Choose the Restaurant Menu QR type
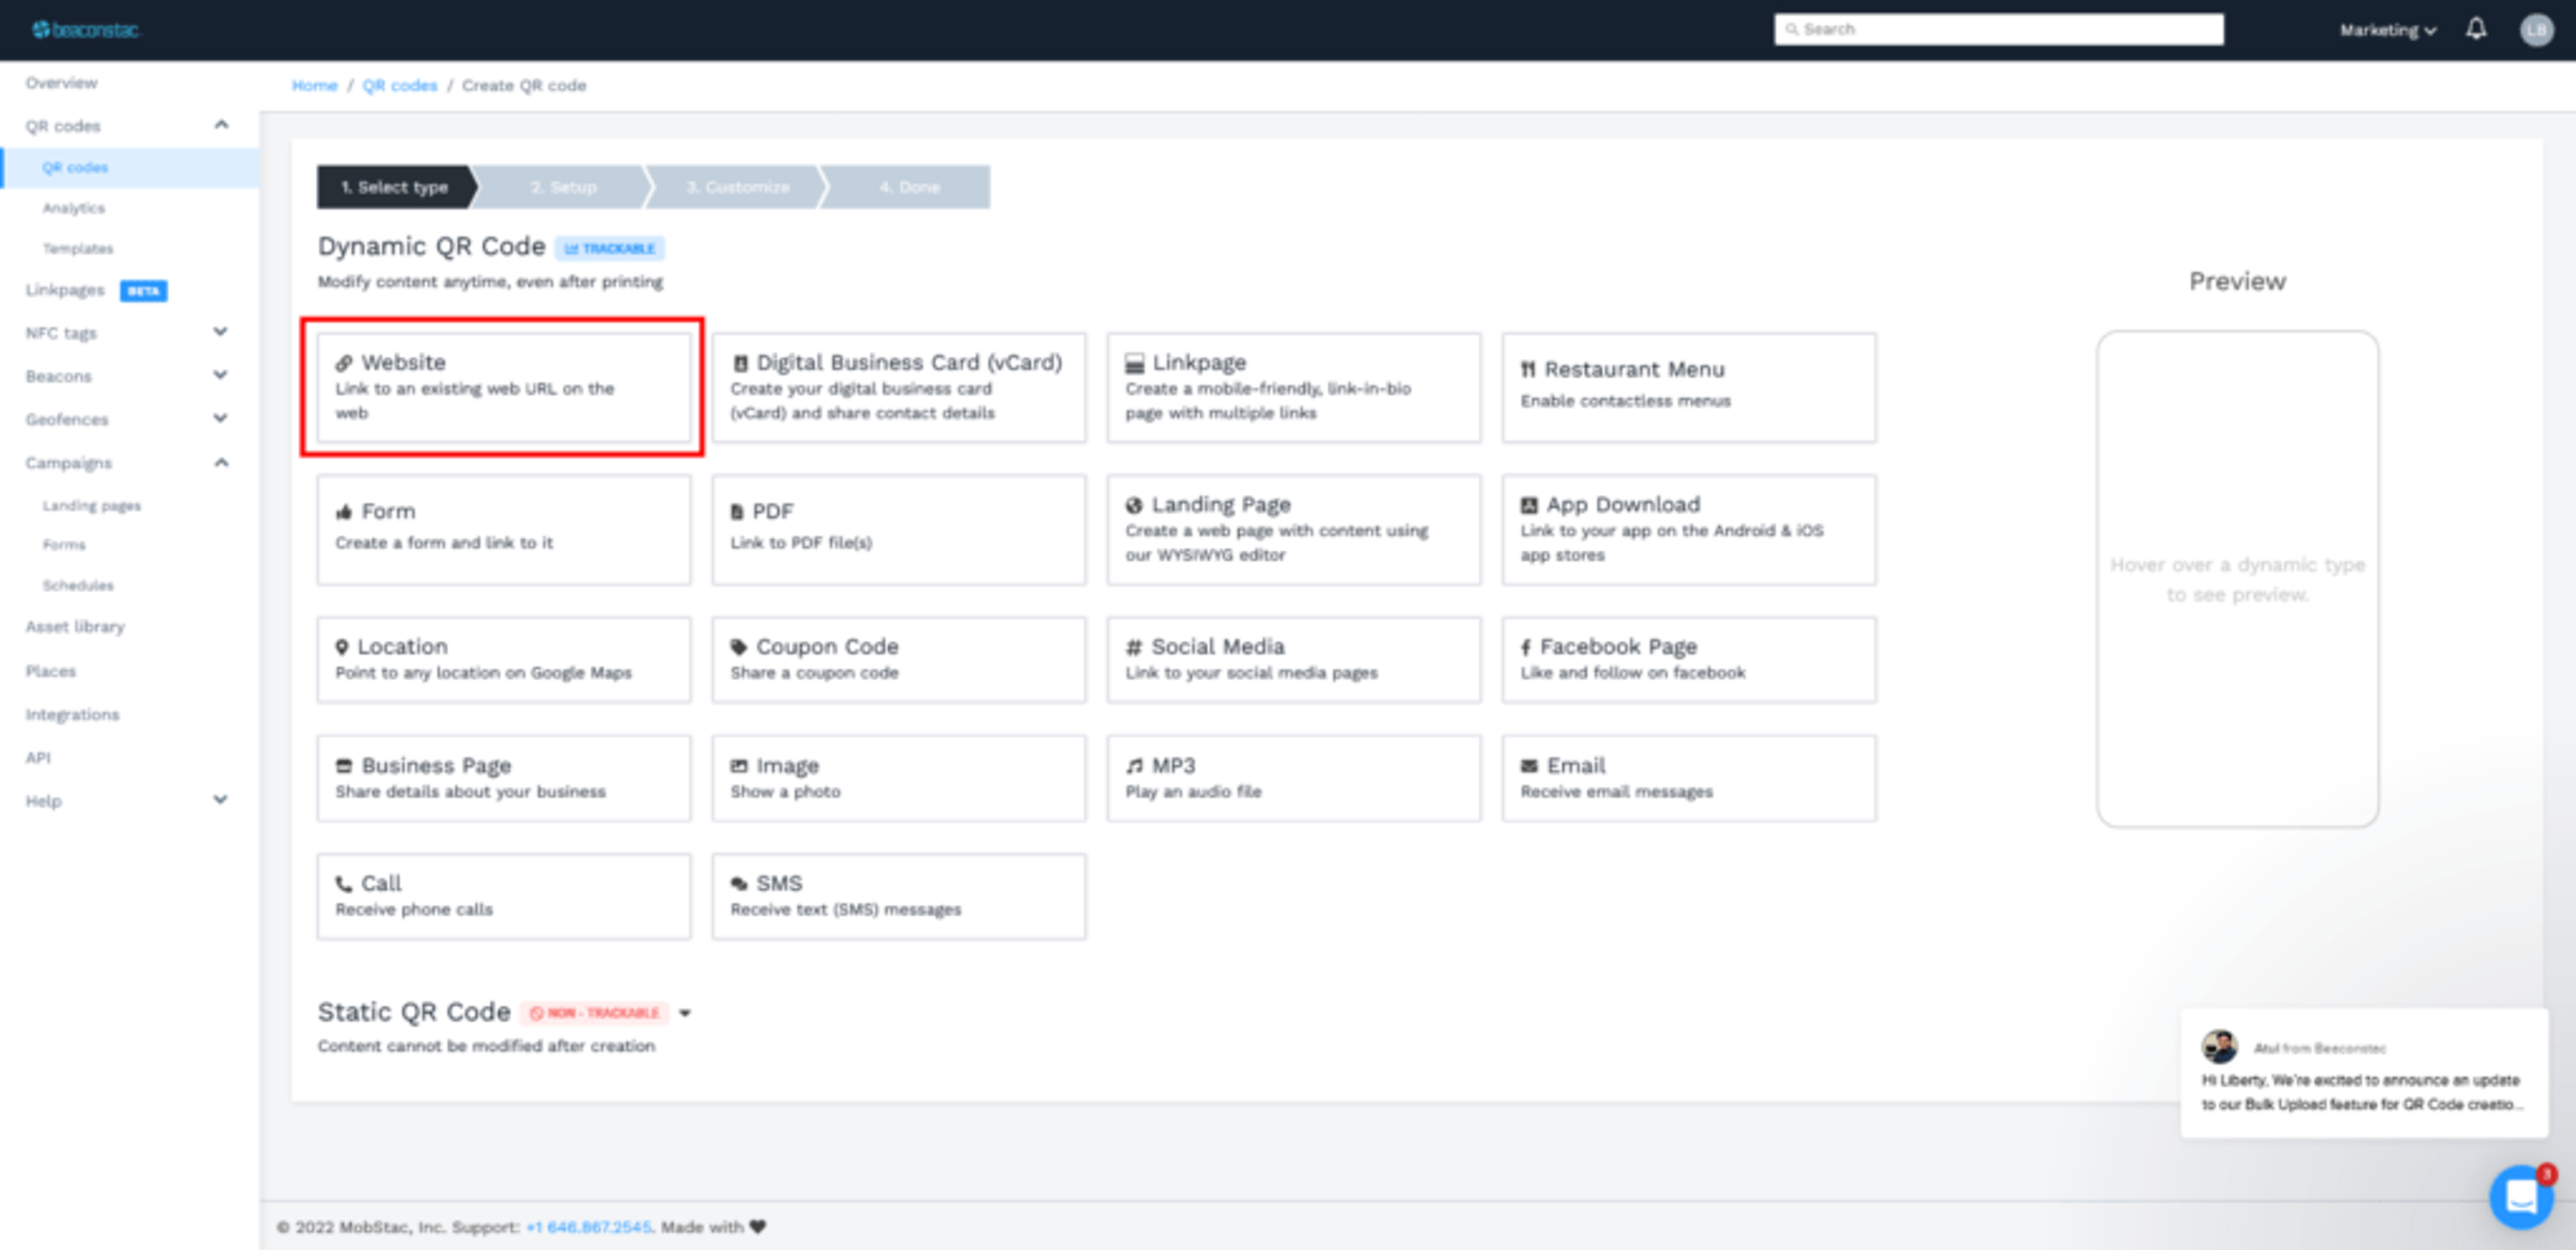The height and width of the screenshot is (1250, 2576). coord(1688,387)
